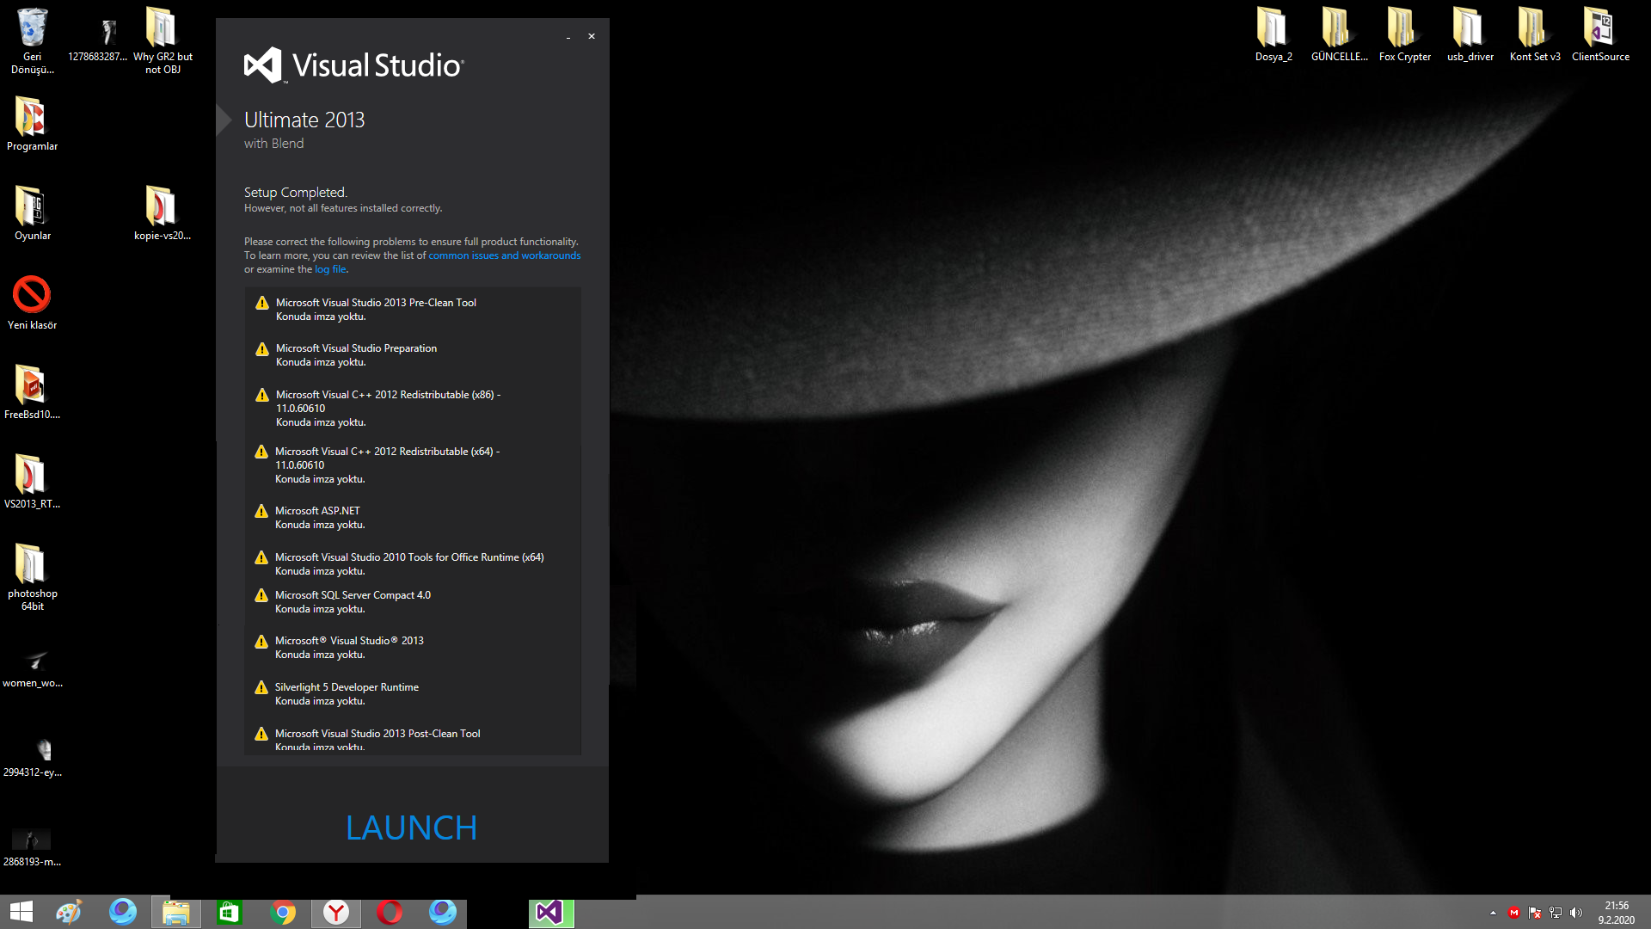Select the 'photoshop 64bit' desktop folder
1651x929 pixels.
click(x=32, y=577)
